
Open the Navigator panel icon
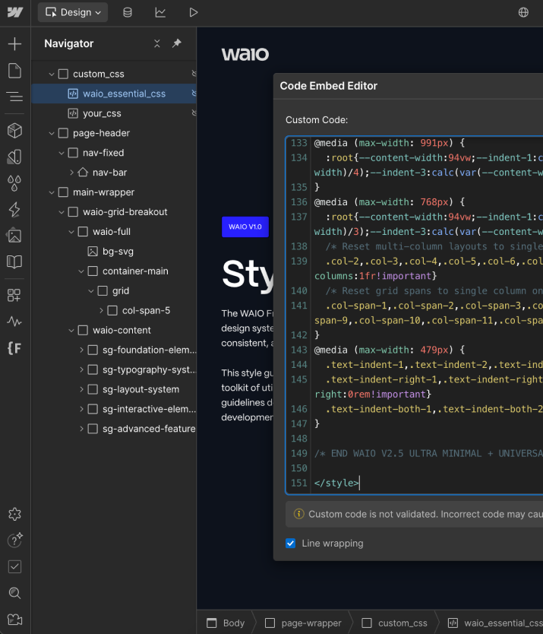[14, 97]
